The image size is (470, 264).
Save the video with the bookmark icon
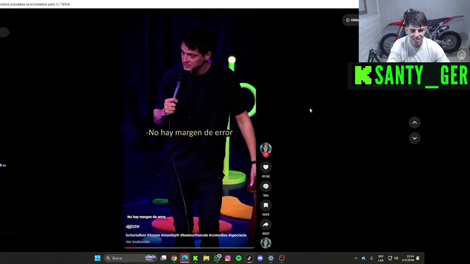click(x=266, y=205)
